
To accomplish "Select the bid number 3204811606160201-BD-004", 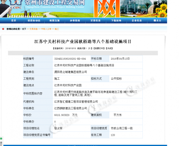I will coord(70,59).
